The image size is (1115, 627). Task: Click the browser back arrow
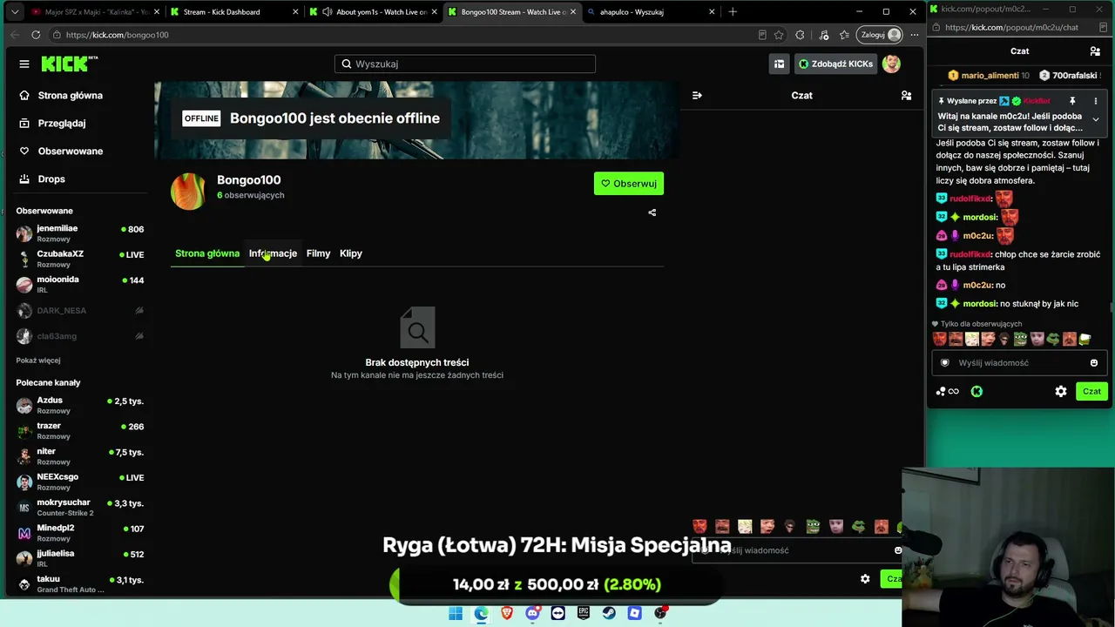point(14,35)
